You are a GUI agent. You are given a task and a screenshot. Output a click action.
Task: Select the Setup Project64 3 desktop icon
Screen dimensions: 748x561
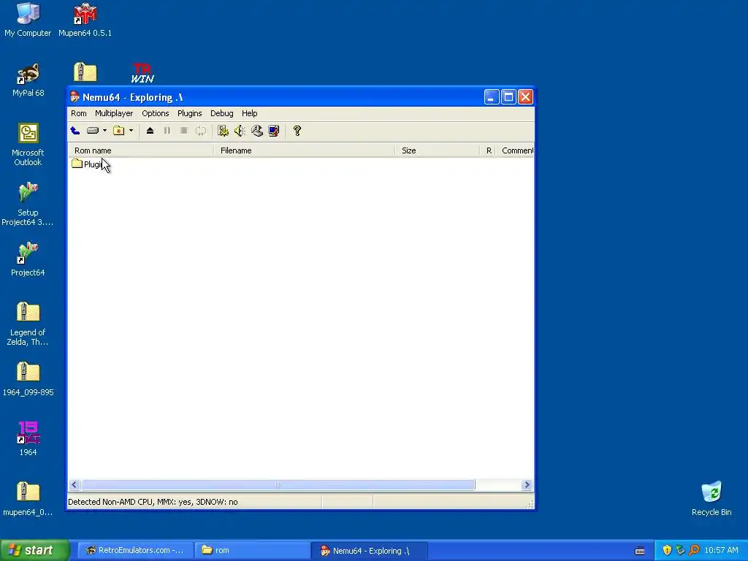click(28, 205)
